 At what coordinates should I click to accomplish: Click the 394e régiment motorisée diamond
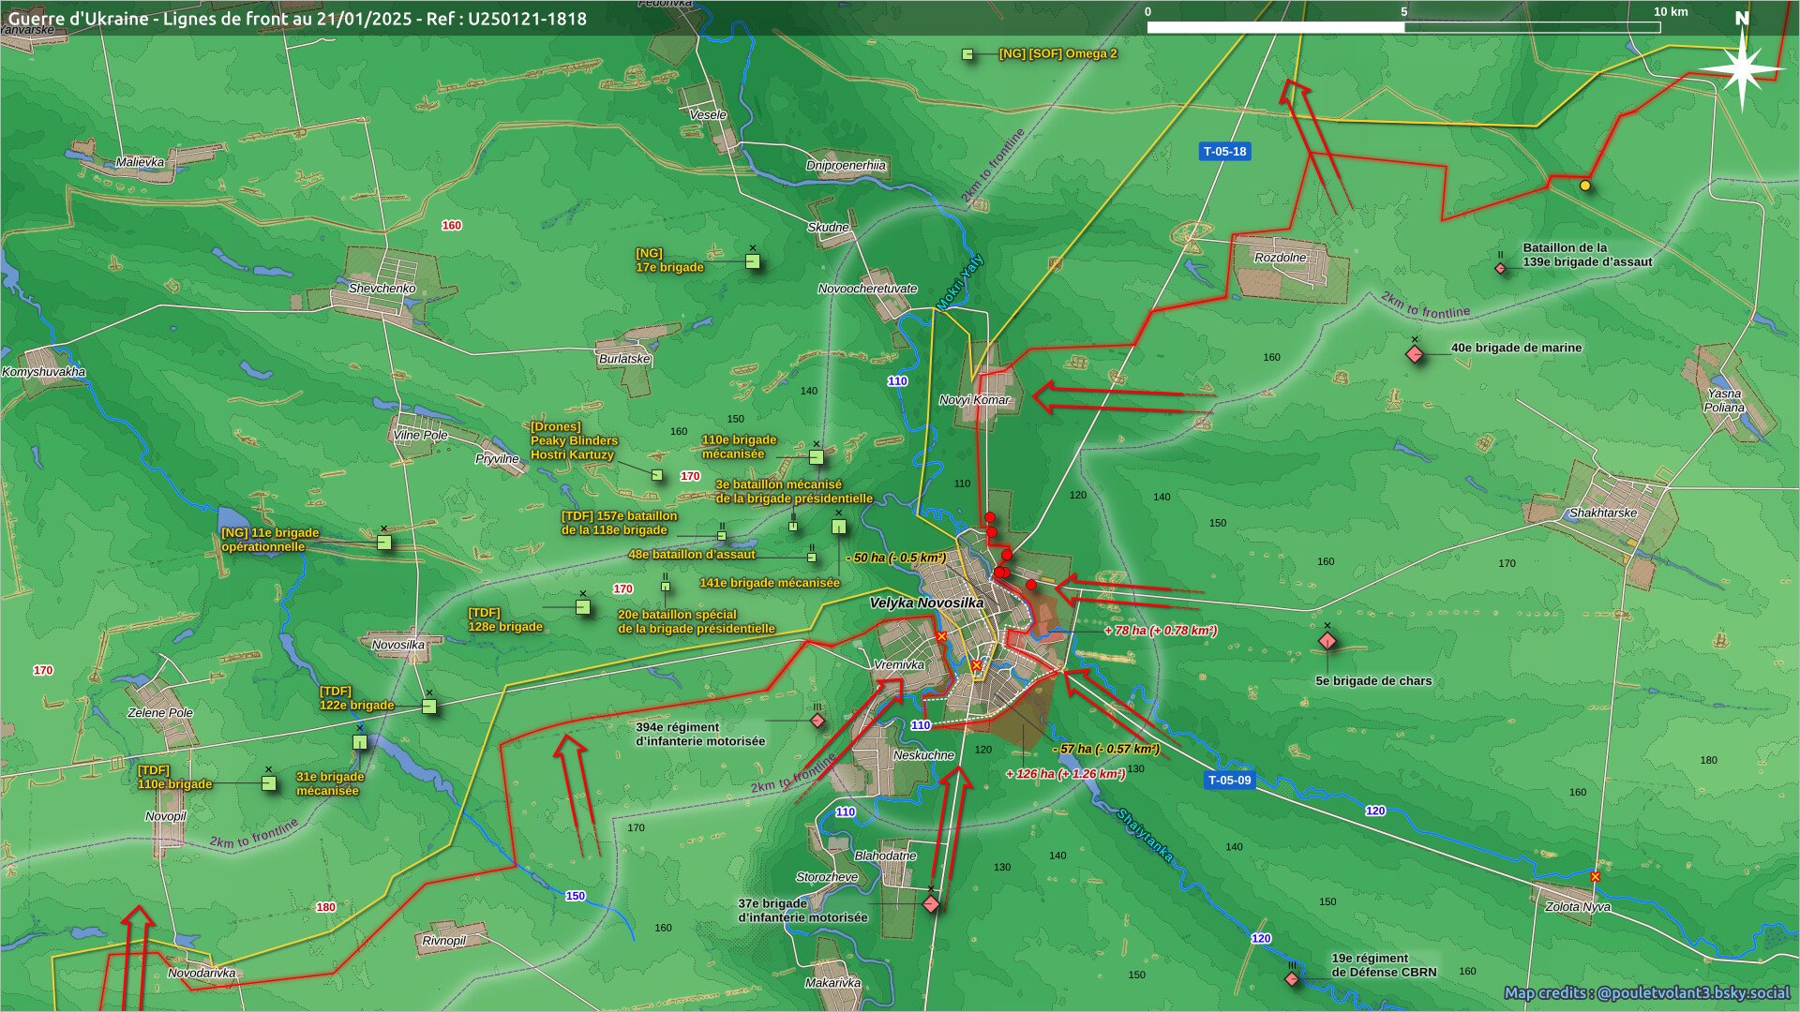click(817, 721)
